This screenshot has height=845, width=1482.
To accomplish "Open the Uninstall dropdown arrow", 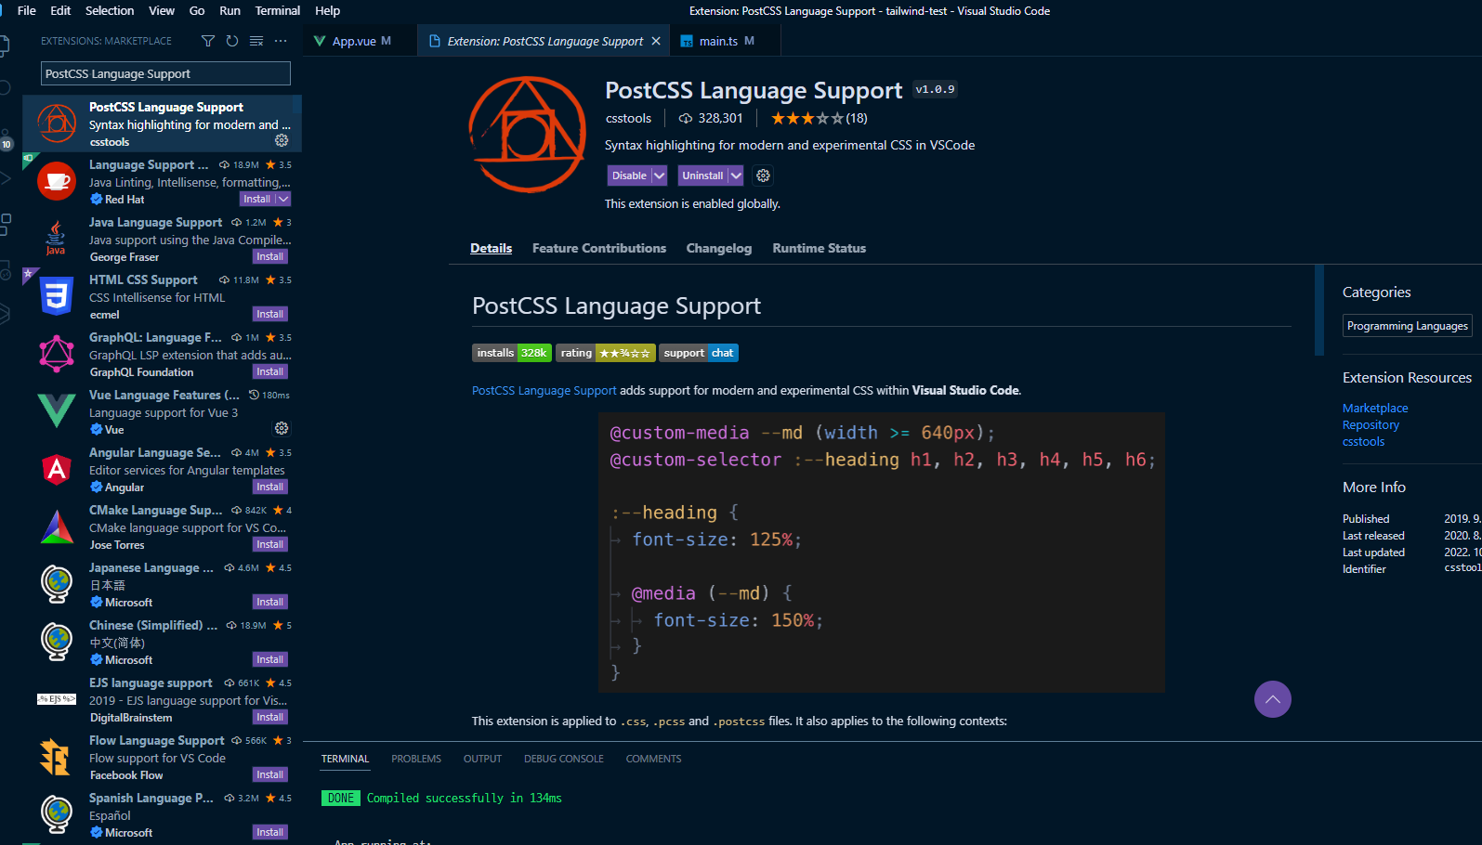I will point(736,175).
